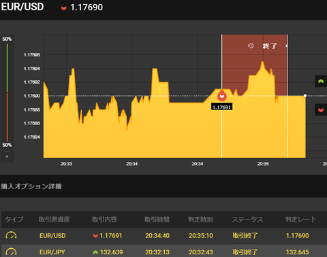Click the gauge icon in the EUR/USD row
The width and height of the screenshot is (327, 257).
tap(11, 235)
